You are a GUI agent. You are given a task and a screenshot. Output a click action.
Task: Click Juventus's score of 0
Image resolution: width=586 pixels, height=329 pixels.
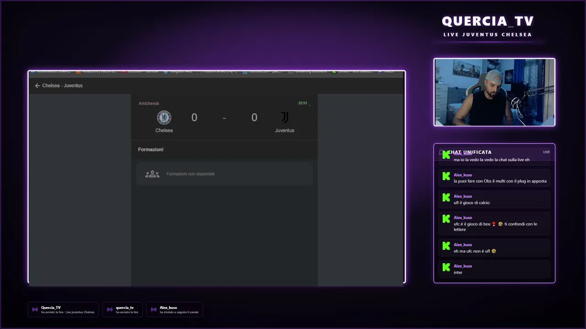[254, 117]
